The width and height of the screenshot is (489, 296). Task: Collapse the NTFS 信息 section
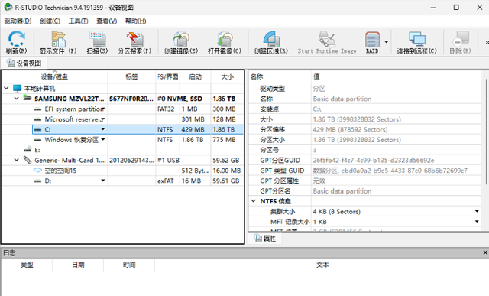pyautogui.click(x=254, y=201)
